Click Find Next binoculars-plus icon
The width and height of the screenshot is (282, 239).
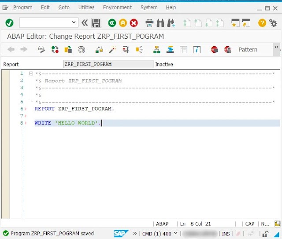pos(171,23)
